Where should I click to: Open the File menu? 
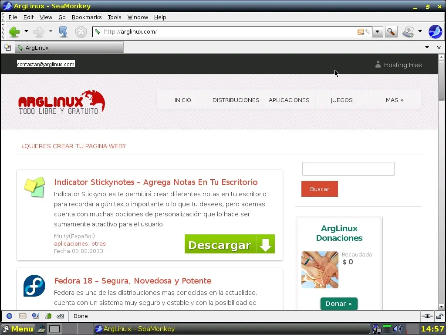(13, 17)
